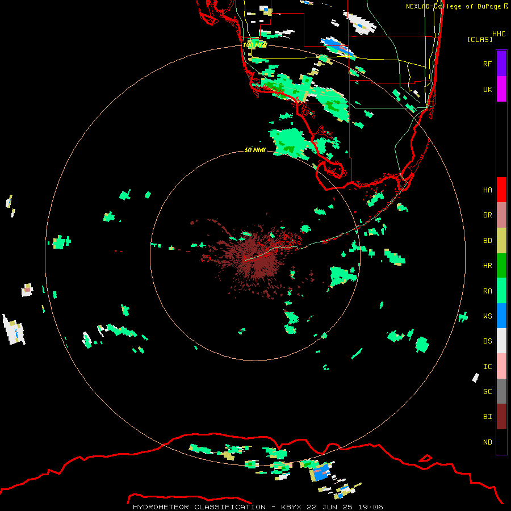Viewport: 511px width, 511px height.
Task: Click the UK magenta legend swatch
Action: [x=501, y=89]
